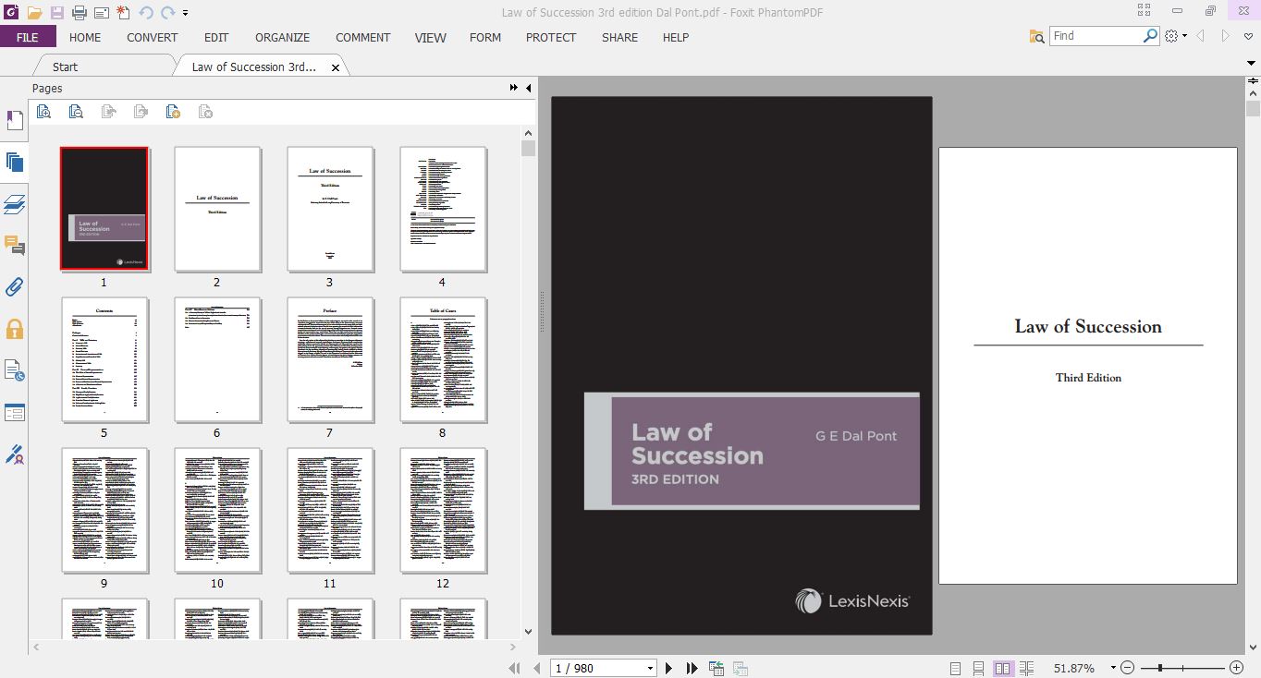This screenshot has height=678, width=1261.
Task: Toggle full screen mode icon in title bar
Action: point(1145,11)
